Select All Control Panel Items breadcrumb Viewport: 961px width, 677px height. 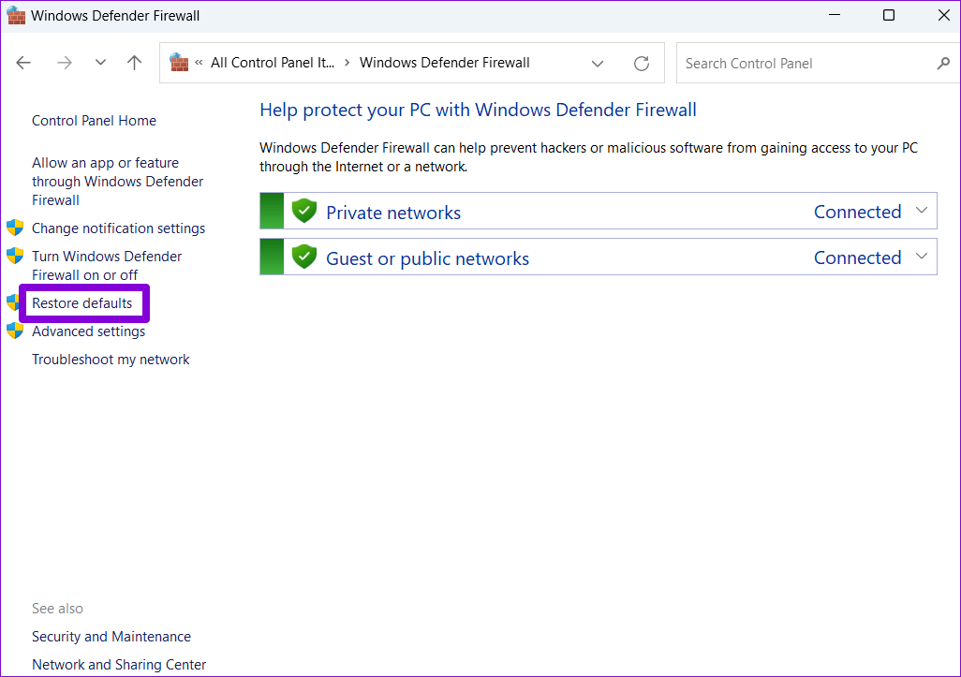point(272,63)
